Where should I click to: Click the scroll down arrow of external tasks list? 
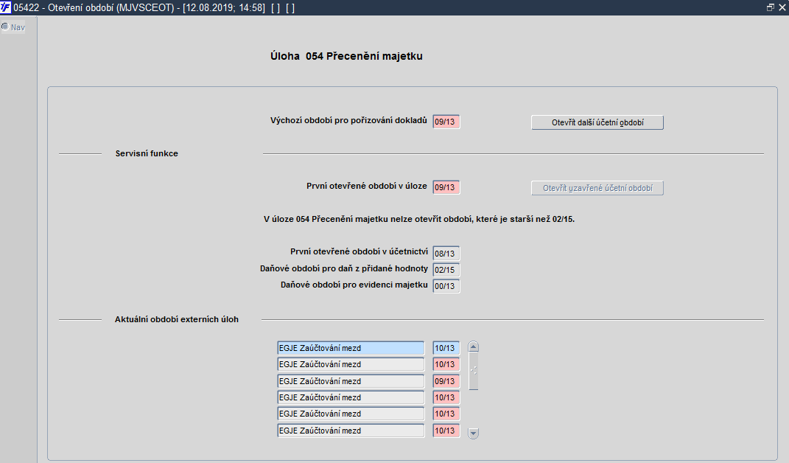(473, 433)
